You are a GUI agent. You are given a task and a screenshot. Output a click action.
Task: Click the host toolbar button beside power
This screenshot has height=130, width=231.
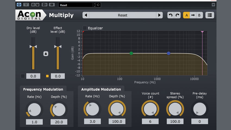(26, 5)
